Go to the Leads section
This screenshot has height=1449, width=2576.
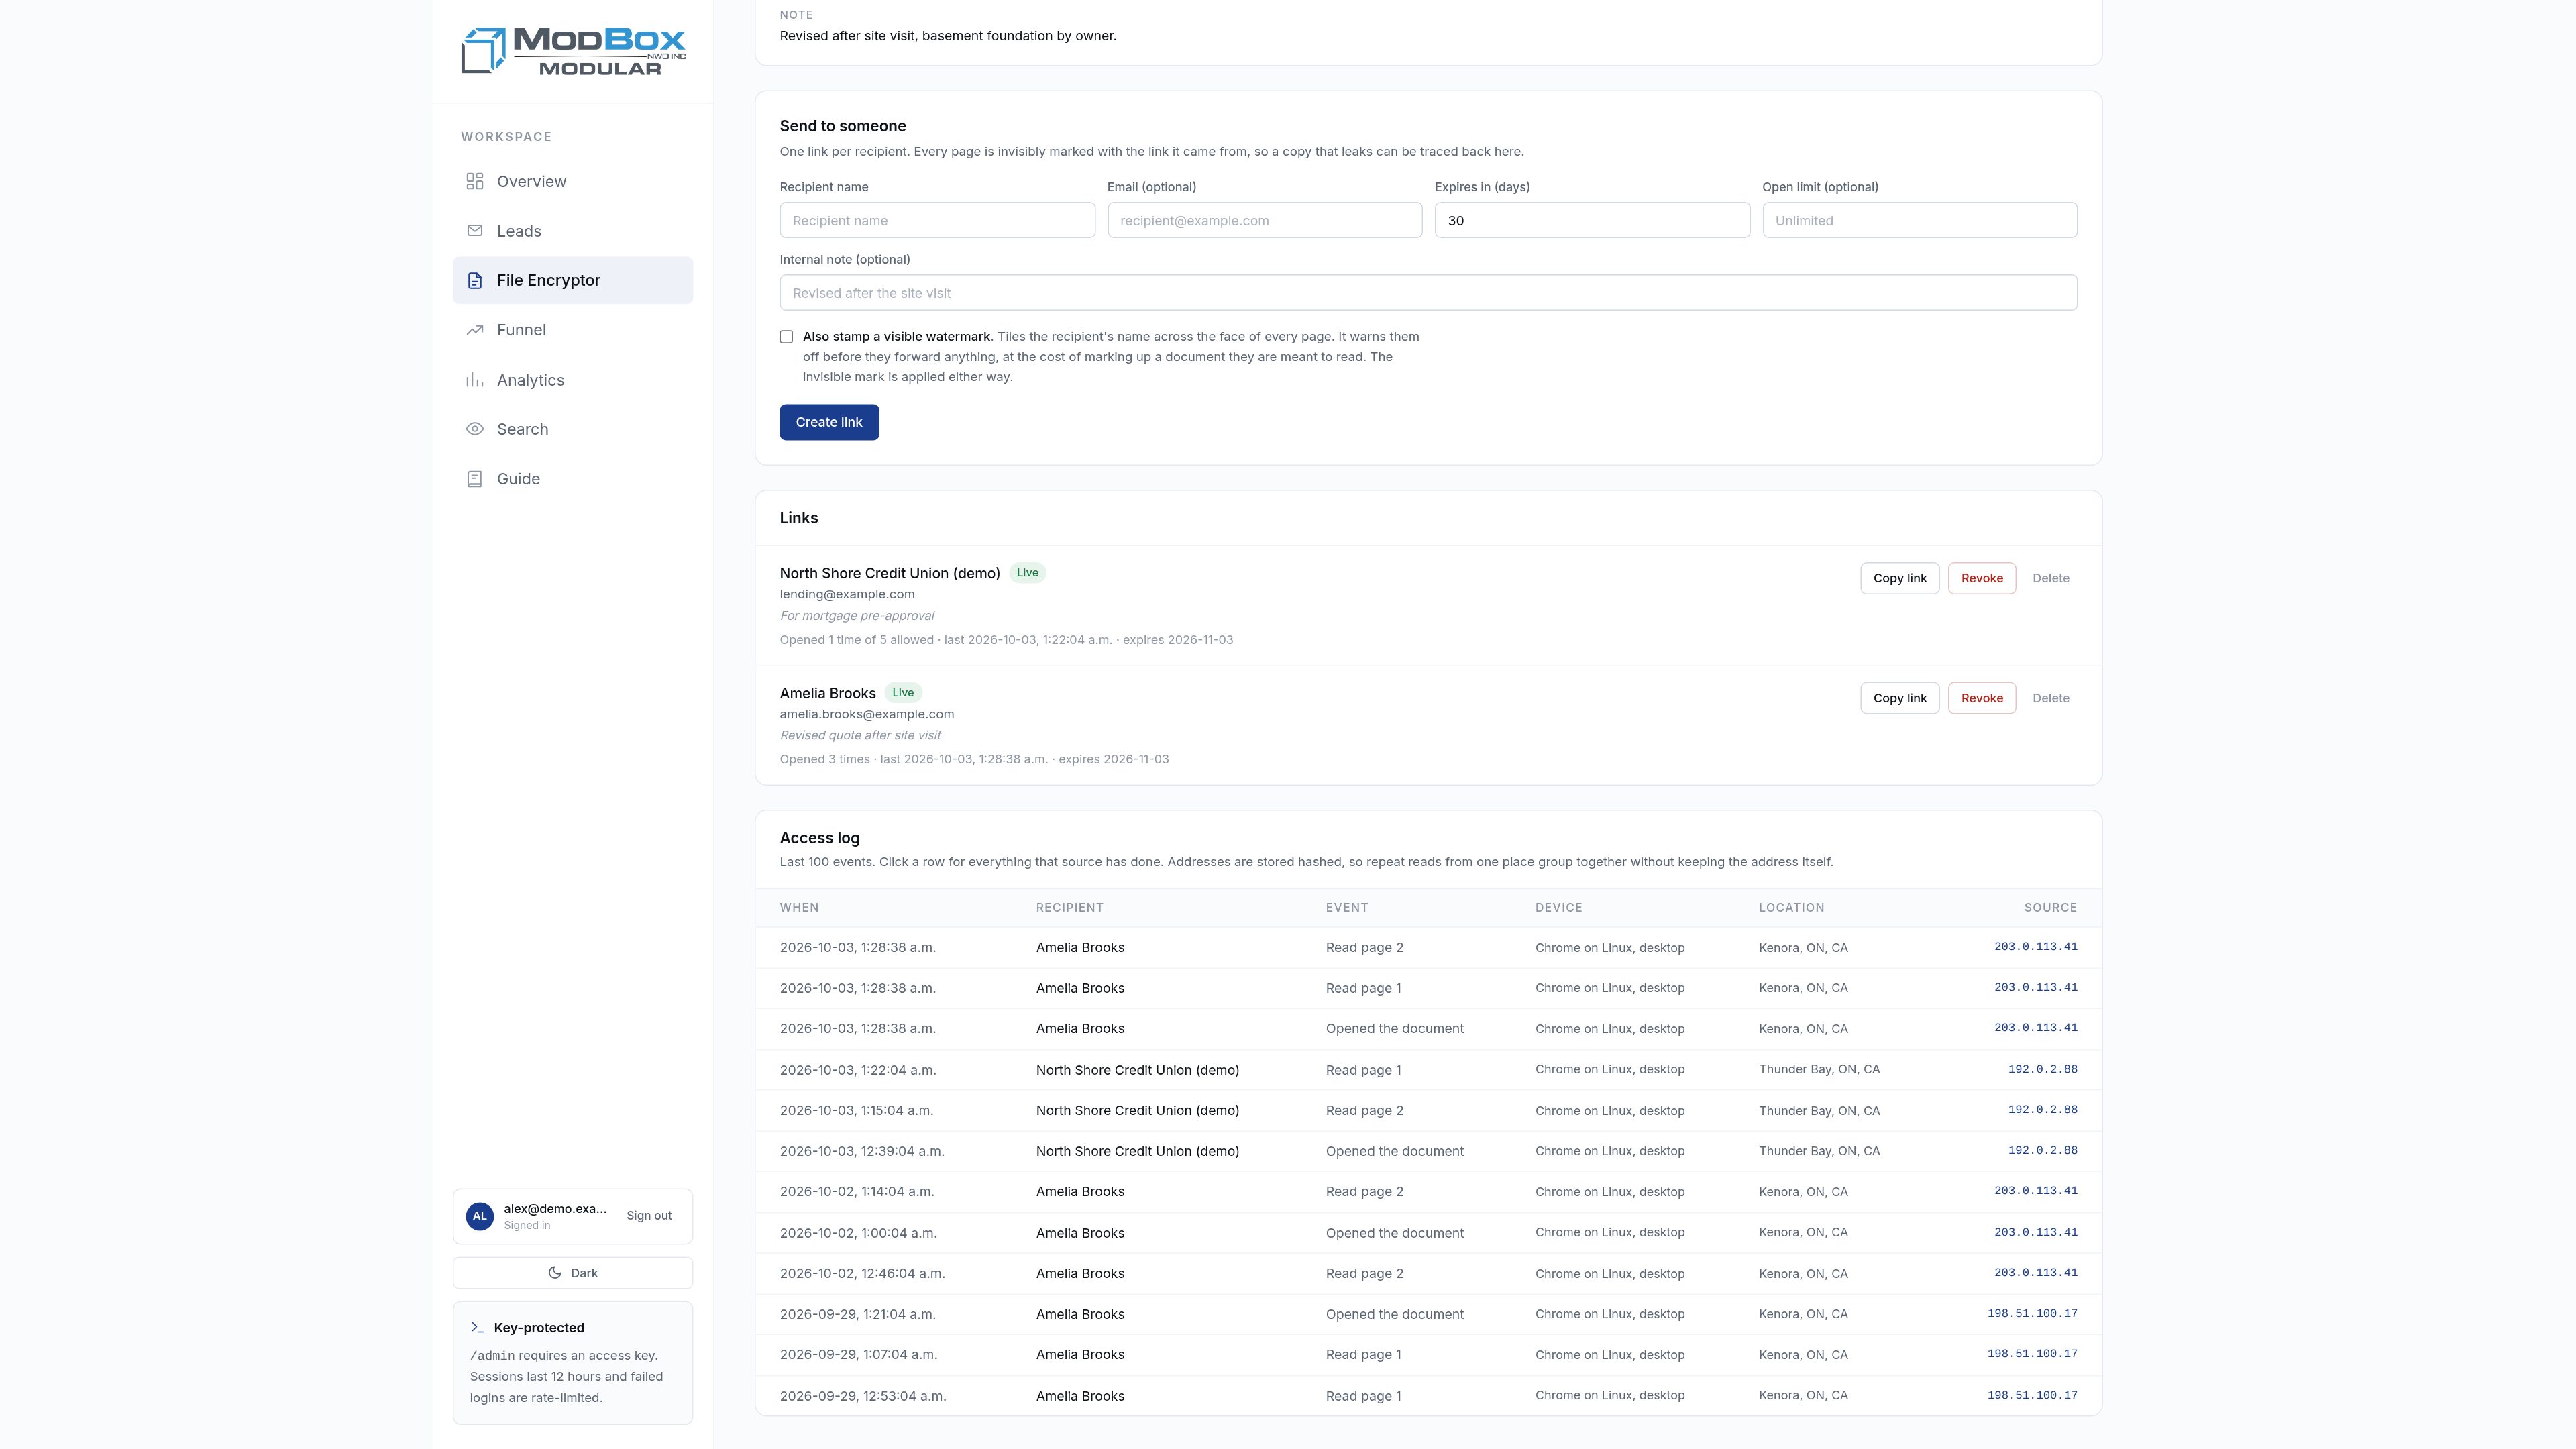(573, 231)
